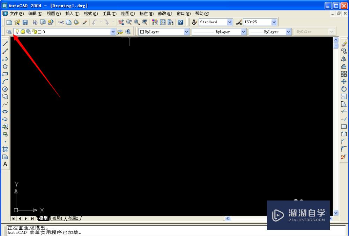Activate the Rotate tool
The width and height of the screenshot is (349, 236).
point(343,89)
